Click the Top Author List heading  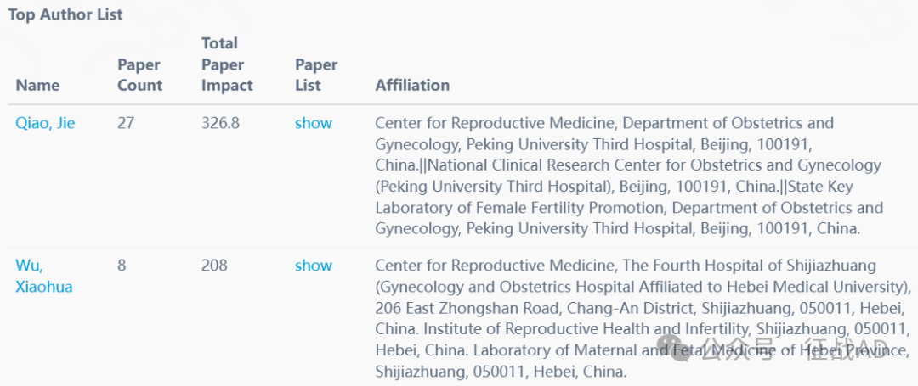(x=65, y=14)
